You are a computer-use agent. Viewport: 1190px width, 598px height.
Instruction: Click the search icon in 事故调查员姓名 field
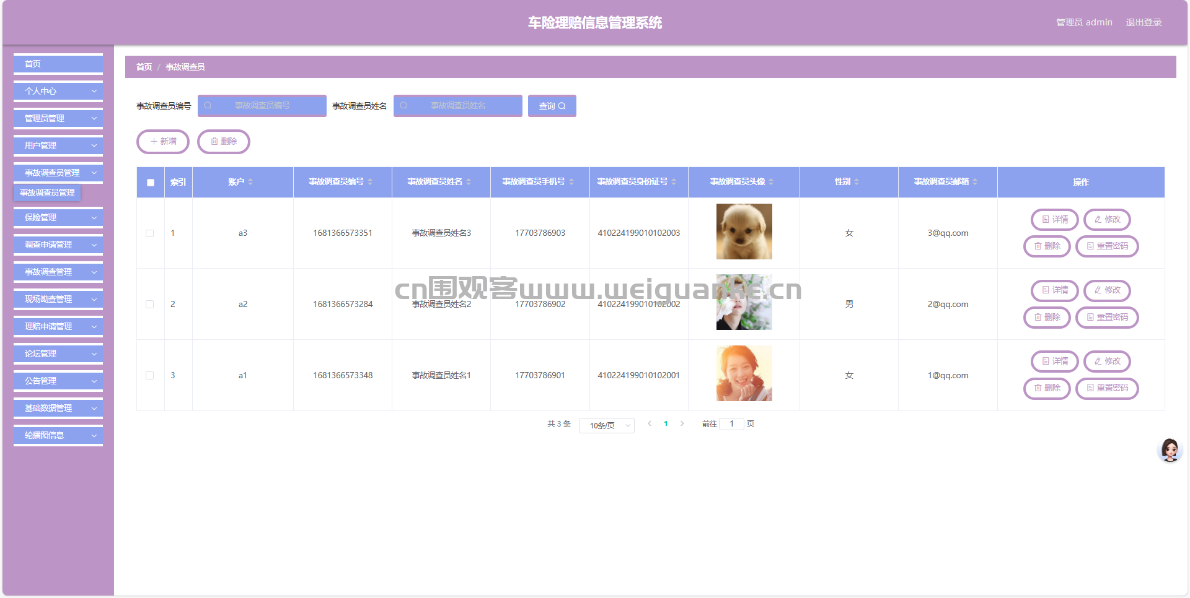[403, 106]
